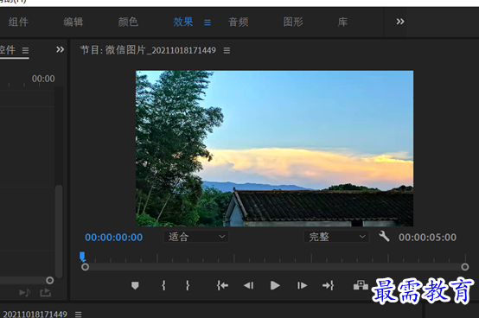Switch to the 库 workspace tab
Viewport: 479px width, 318px height.
pos(342,22)
